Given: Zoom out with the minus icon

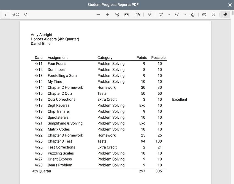Looking at the screenshot, I should [x=98, y=15].
